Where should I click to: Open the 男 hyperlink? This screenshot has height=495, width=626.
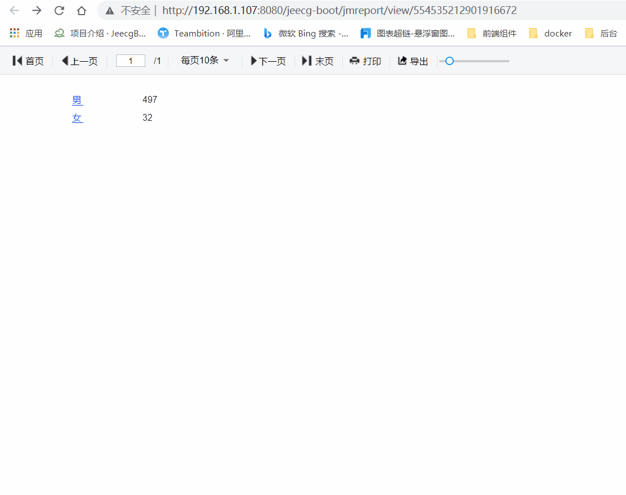tap(77, 100)
